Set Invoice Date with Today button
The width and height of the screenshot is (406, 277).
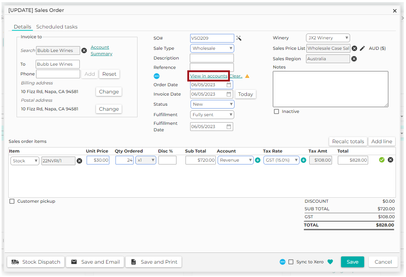coord(245,94)
